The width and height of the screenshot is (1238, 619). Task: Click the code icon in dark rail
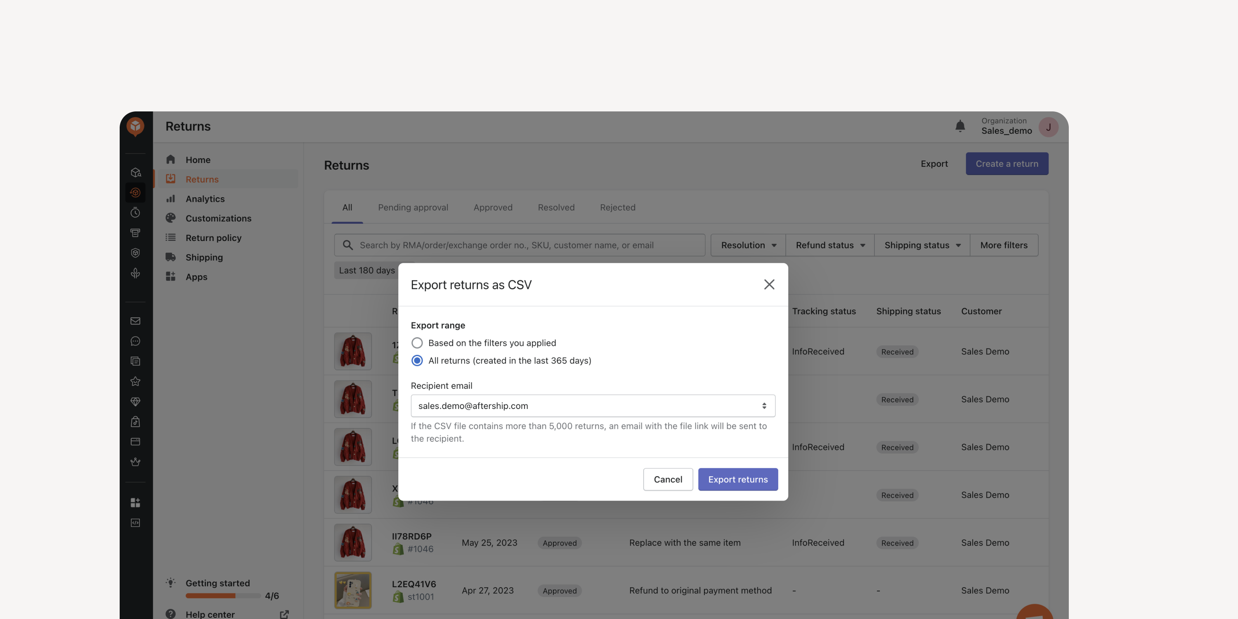pyautogui.click(x=135, y=522)
